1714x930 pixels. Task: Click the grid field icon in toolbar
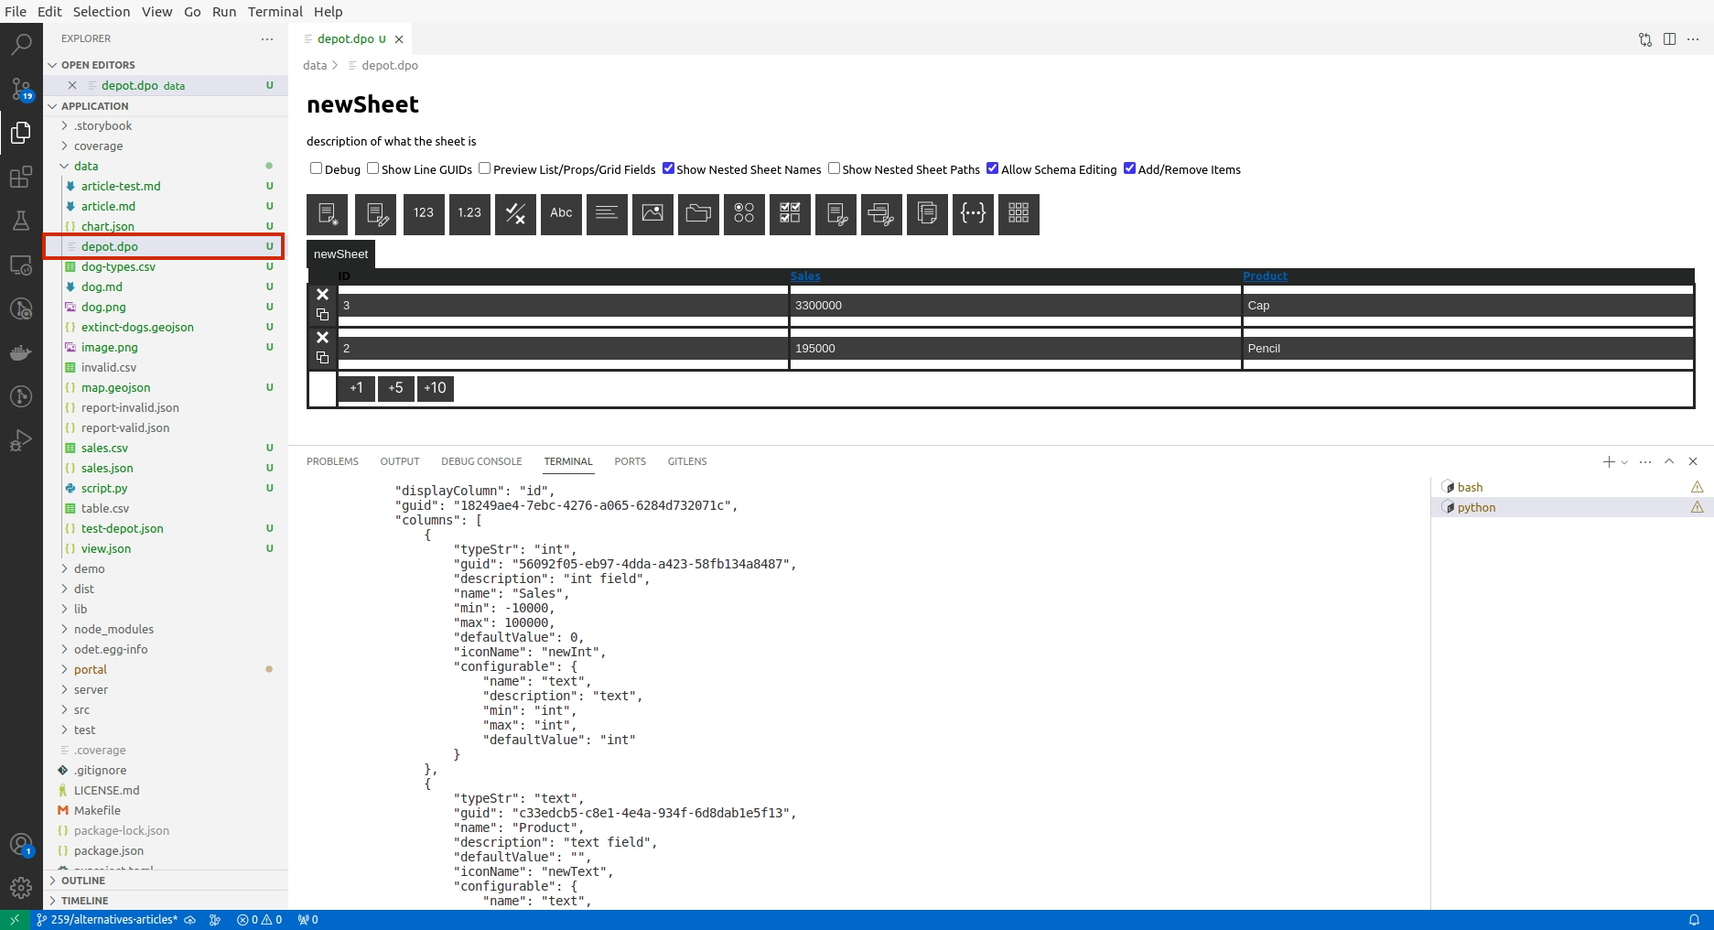point(1019,214)
